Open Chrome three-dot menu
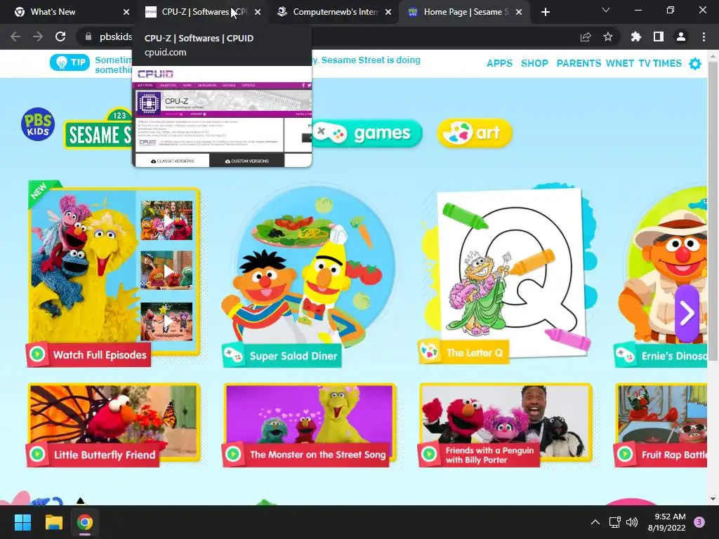The width and height of the screenshot is (719, 539). pos(704,36)
